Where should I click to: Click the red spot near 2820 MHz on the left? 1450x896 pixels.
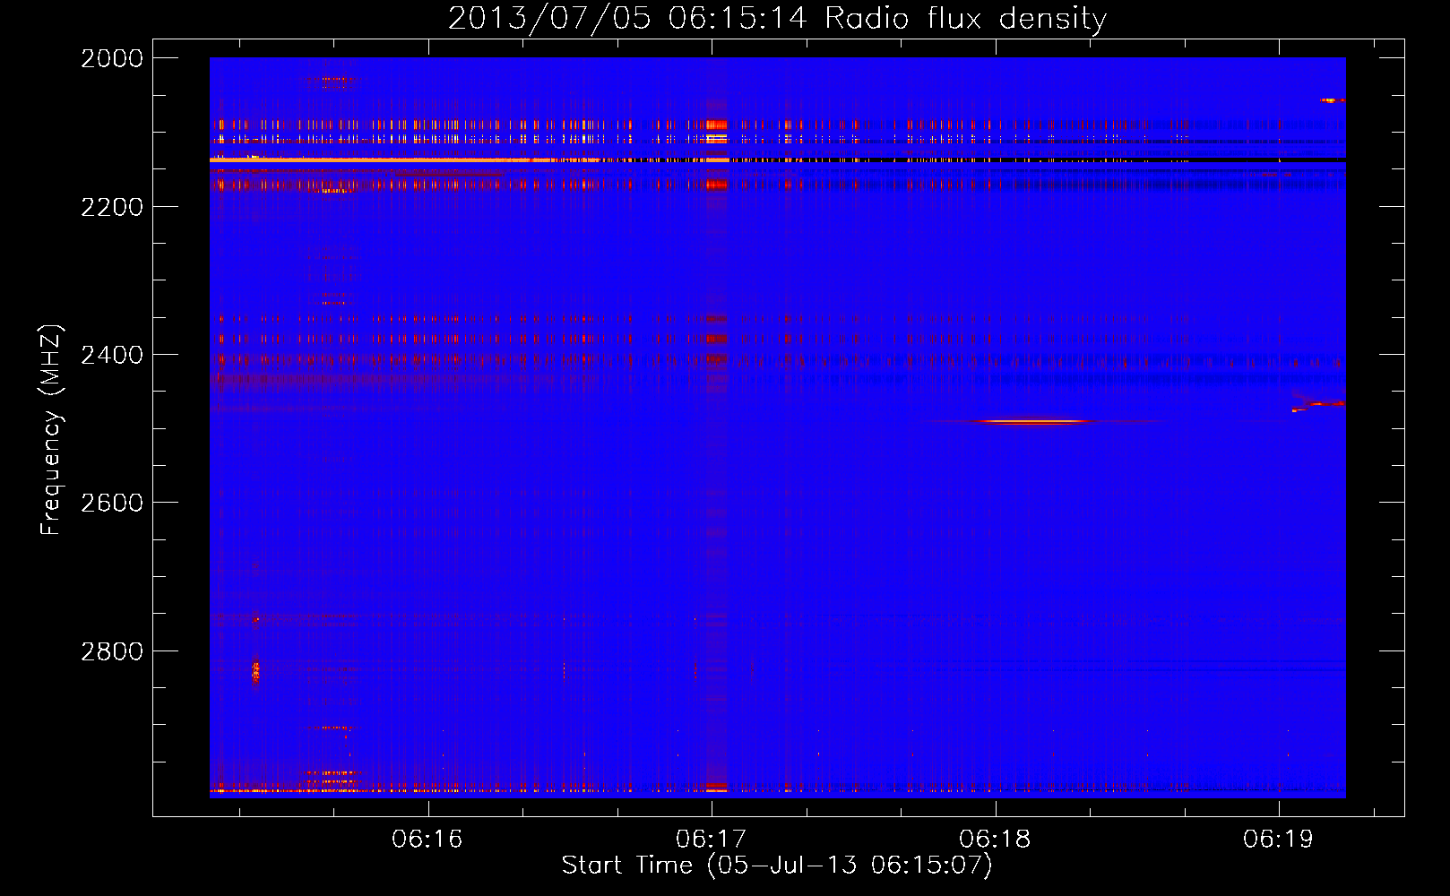tap(256, 671)
